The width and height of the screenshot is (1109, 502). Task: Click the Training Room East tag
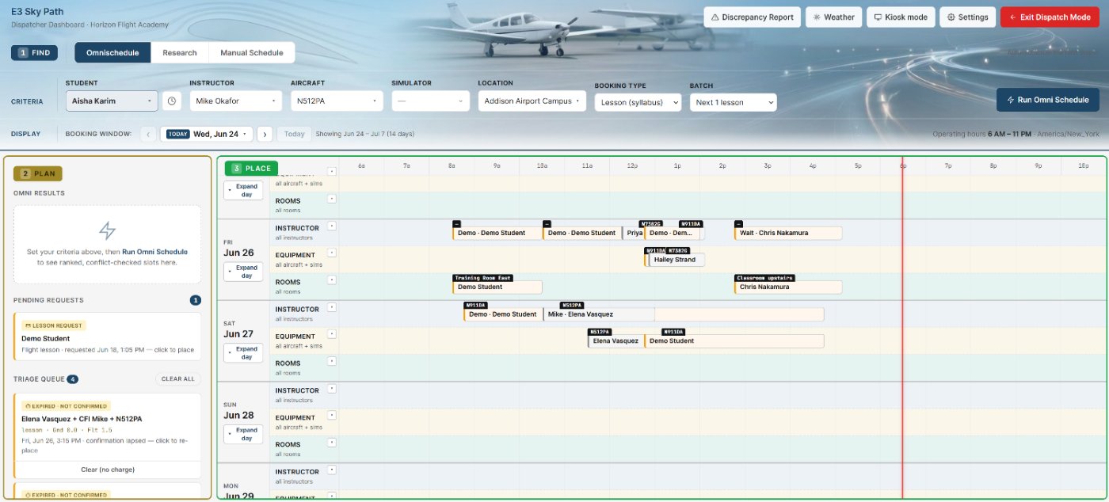482,278
